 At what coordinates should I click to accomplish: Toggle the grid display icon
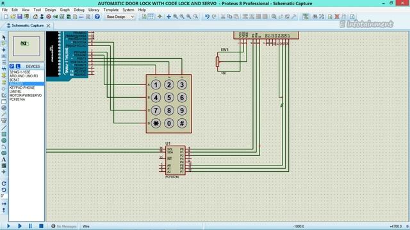[x=151, y=17]
